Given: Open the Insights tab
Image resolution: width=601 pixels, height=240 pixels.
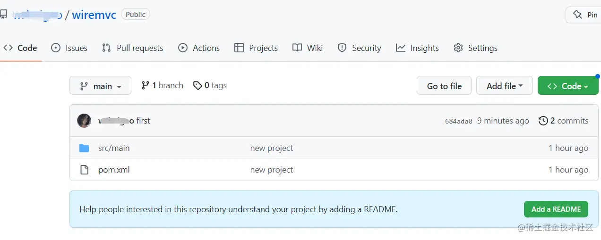Looking at the screenshot, I should coord(417,48).
